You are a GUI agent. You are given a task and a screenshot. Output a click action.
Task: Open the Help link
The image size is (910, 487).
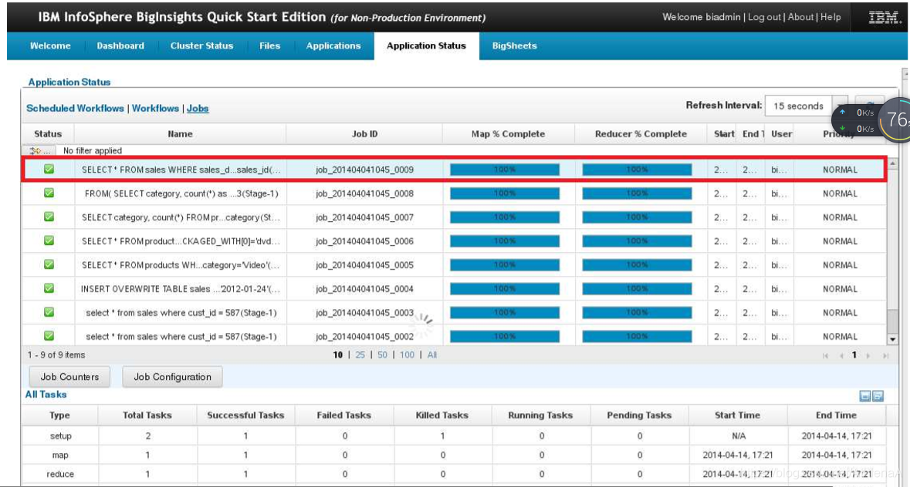[831, 18]
